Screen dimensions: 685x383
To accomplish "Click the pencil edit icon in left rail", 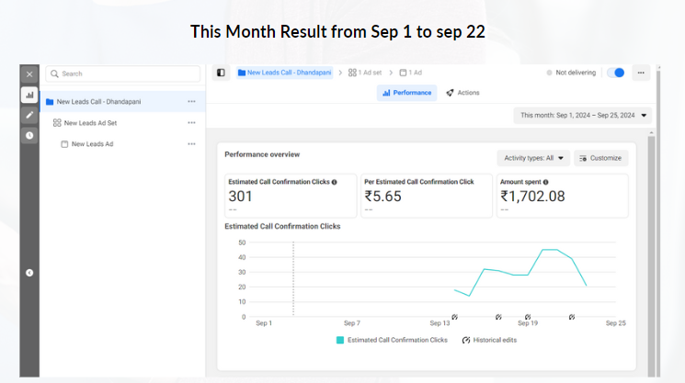I will [x=29, y=115].
